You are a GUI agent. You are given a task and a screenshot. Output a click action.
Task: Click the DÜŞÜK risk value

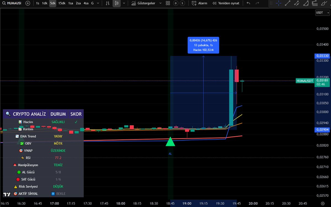click(58, 187)
